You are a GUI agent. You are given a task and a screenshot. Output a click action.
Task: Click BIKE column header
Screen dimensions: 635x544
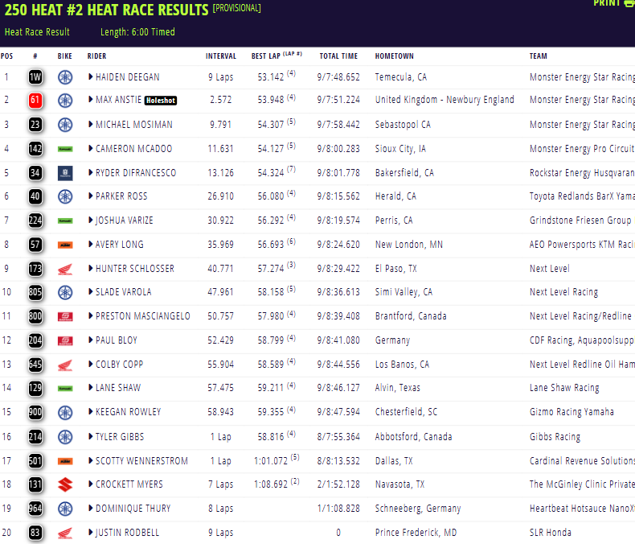[x=65, y=56]
